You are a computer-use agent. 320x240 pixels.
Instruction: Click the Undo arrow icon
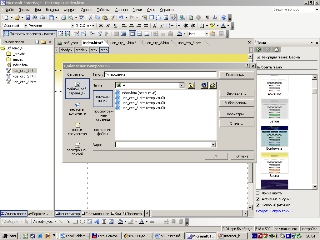click(x=121, y=17)
